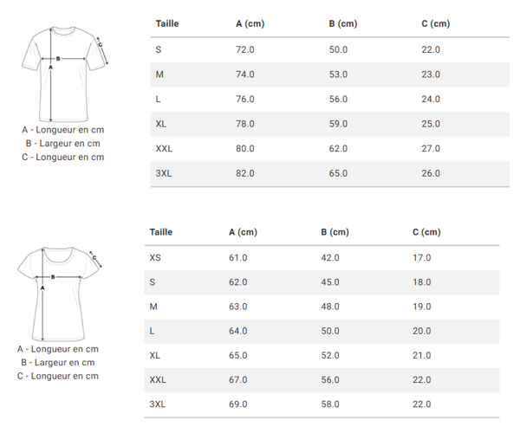Click the C (cm) header in top table
The width and height of the screenshot is (520, 433).
[x=435, y=24]
